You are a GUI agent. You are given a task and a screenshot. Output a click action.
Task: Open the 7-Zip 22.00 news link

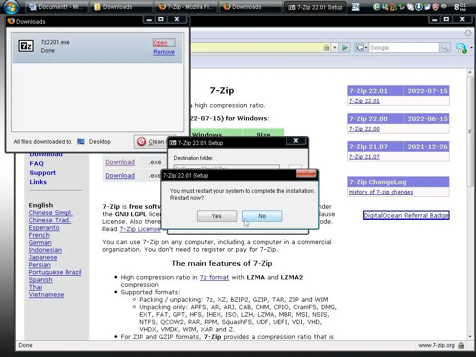click(364, 129)
